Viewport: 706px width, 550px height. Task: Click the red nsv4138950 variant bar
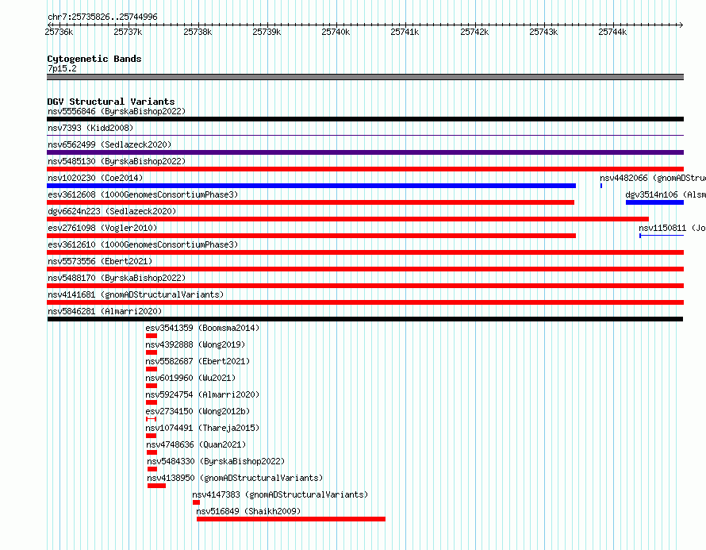157,486
